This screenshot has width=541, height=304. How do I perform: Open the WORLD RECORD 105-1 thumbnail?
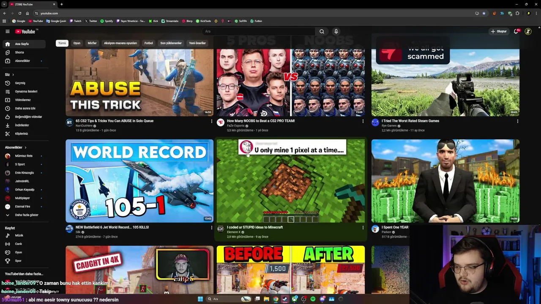(139, 181)
